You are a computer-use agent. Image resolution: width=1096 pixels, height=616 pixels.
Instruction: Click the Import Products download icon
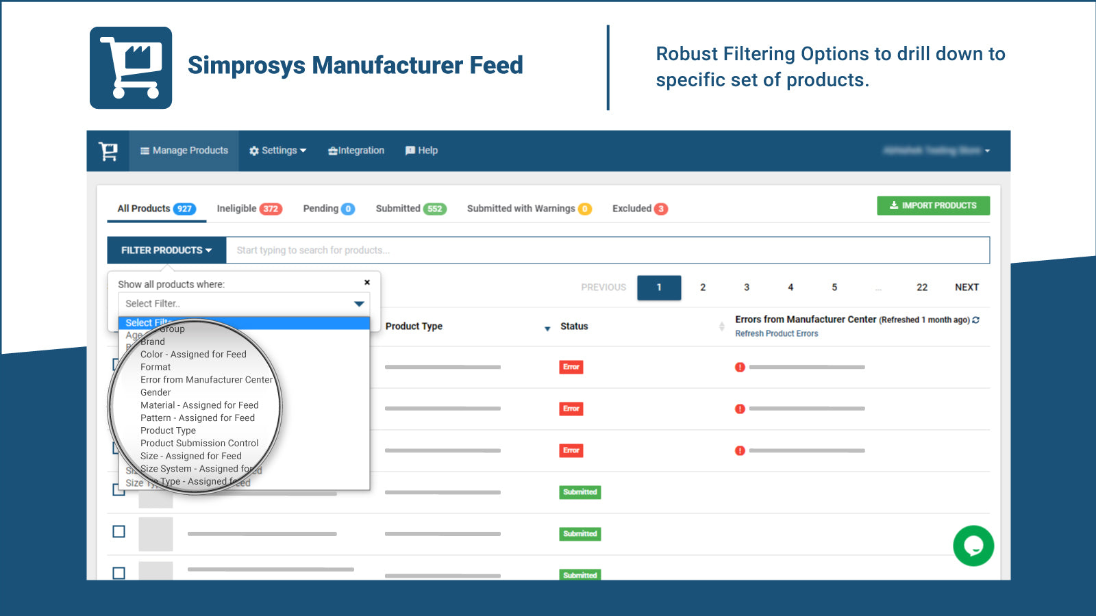[x=895, y=205]
